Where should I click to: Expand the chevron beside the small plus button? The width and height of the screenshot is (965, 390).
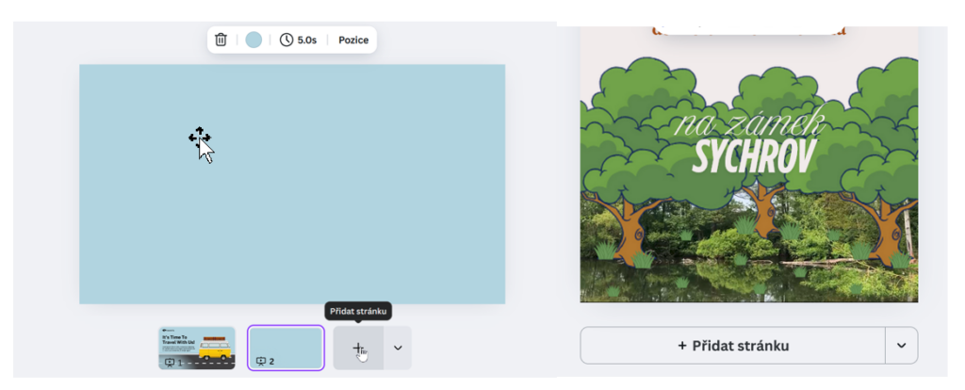(398, 348)
